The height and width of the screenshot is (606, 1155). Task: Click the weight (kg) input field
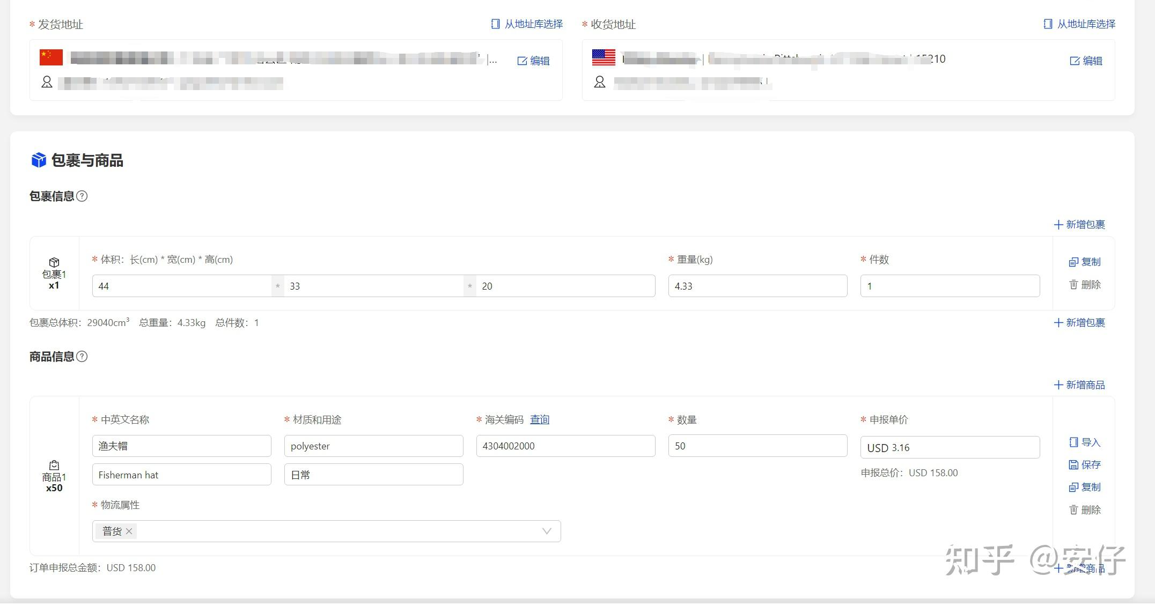(x=757, y=286)
